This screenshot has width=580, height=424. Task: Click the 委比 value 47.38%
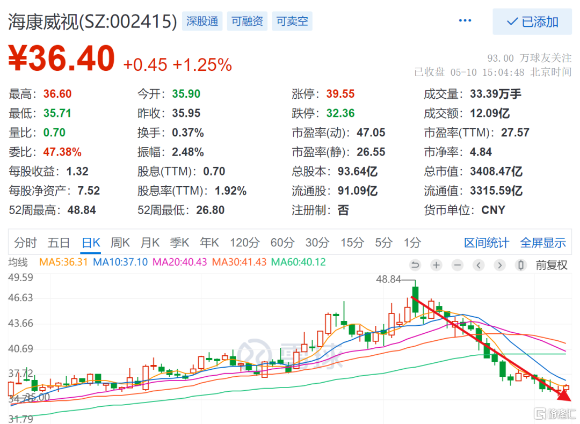pos(62,152)
